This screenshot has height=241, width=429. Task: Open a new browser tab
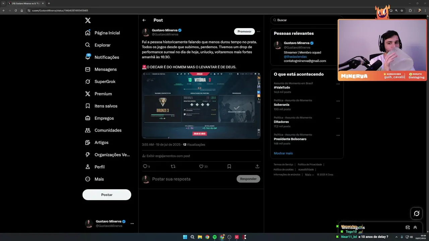point(49,3)
